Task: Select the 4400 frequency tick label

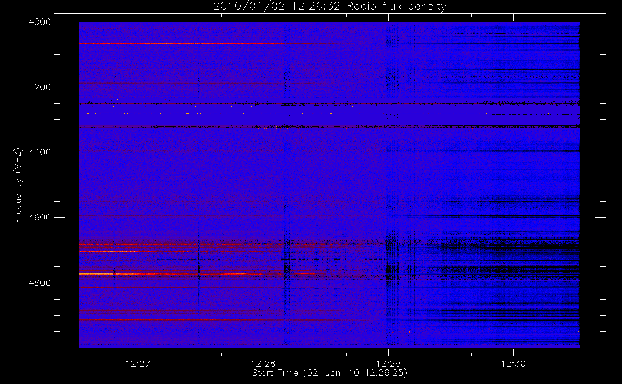Action: [x=40, y=152]
